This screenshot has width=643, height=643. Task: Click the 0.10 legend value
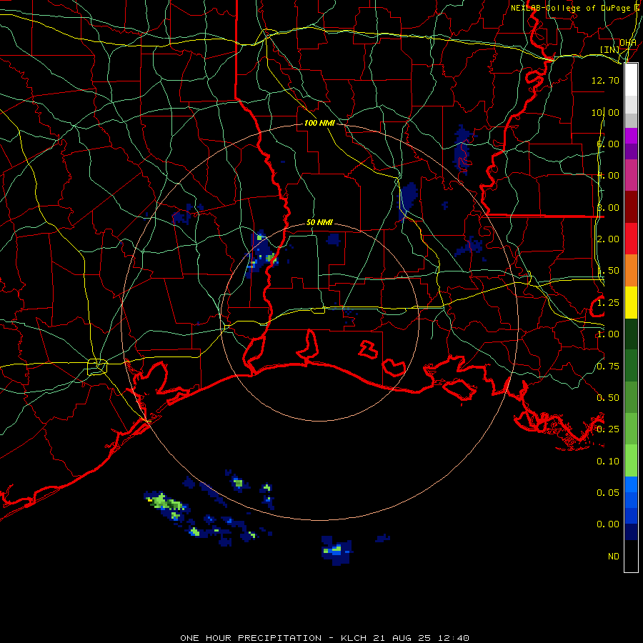coord(608,462)
